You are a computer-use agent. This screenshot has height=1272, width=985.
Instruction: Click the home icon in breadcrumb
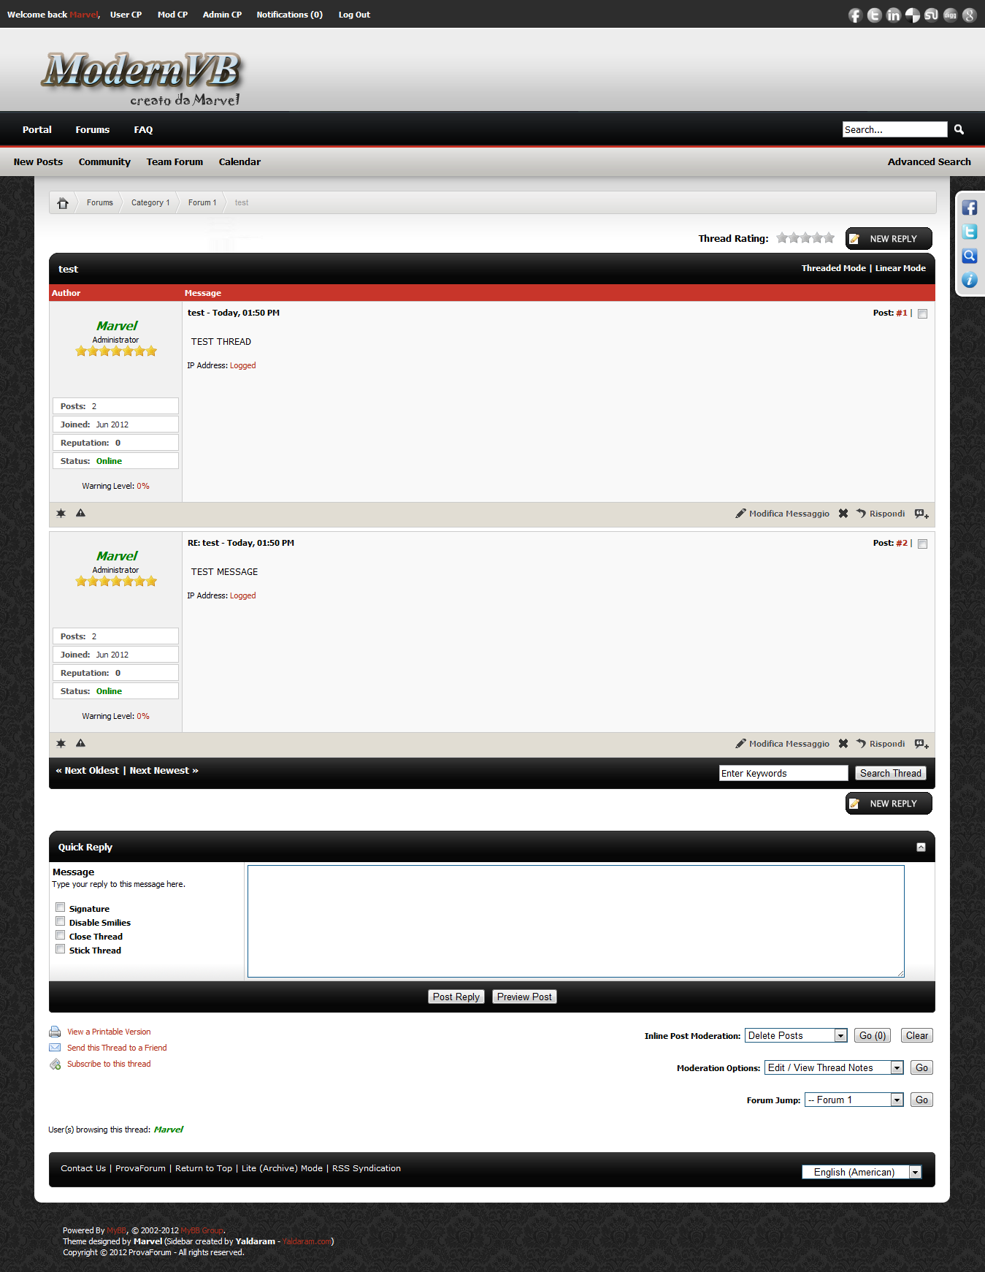pos(63,203)
